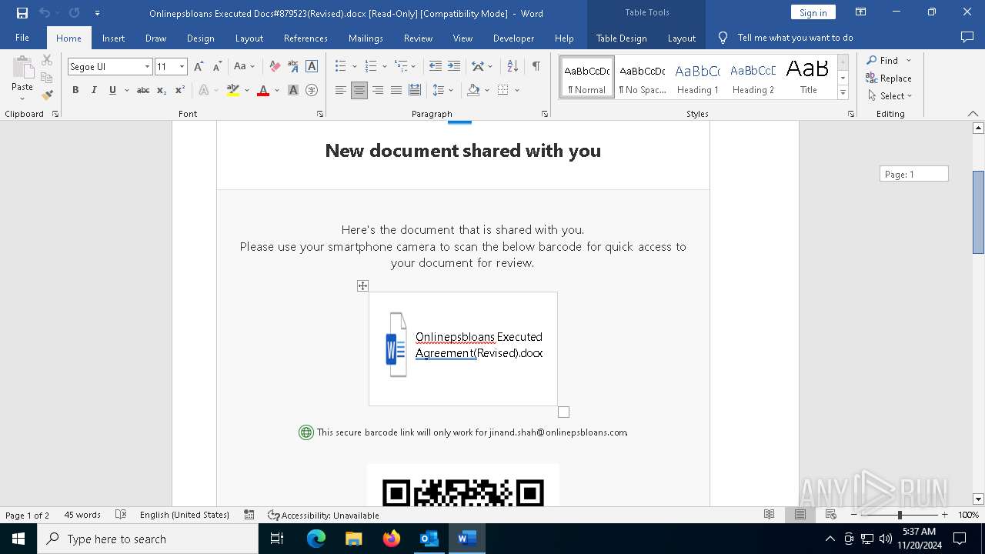Image resolution: width=985 pixels, height=554 pixels.
Task: Open File Explorer from taskbar
Action: coord(354,539)
